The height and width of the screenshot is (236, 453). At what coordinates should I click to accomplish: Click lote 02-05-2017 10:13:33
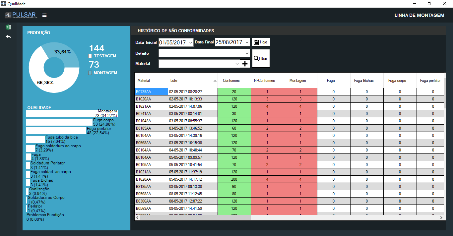(x=193, y=99)
